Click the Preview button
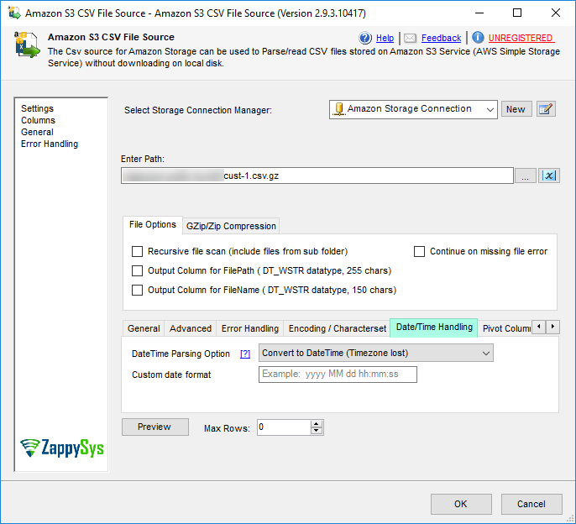Viewport: 576px width, 524px height. (x=155, y=427)
